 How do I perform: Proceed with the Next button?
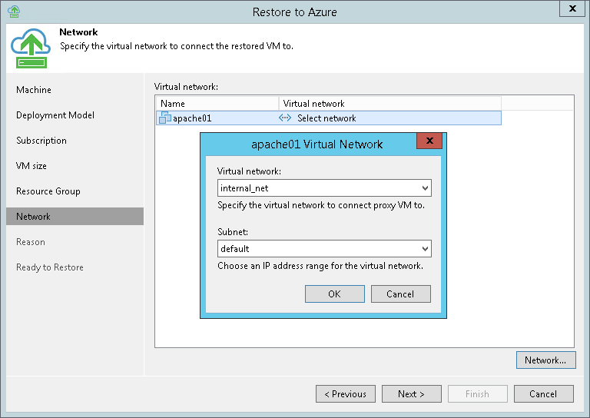point(411,394)
